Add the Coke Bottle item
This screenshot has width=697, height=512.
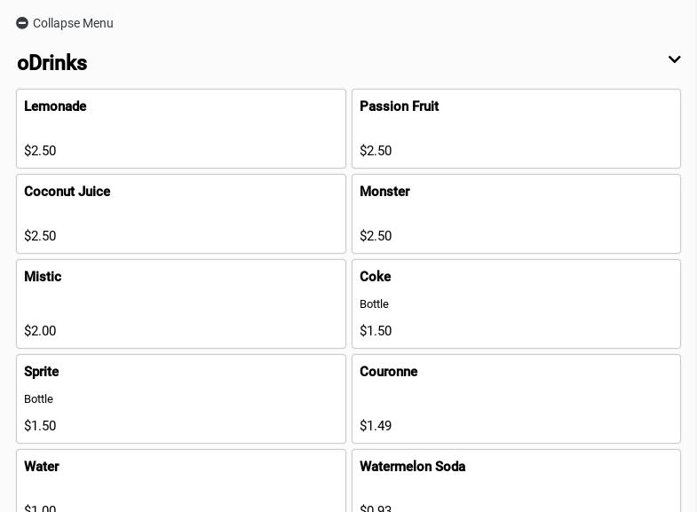pos(516,303)
